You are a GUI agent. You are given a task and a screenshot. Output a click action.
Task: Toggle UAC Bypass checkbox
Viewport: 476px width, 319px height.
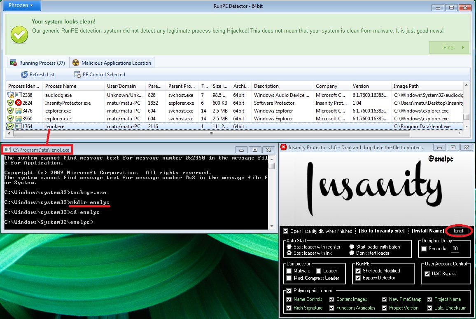click(427, 274)
